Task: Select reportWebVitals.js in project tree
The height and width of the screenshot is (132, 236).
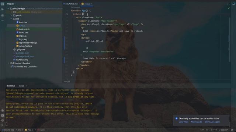Action: tap(28, 43)
